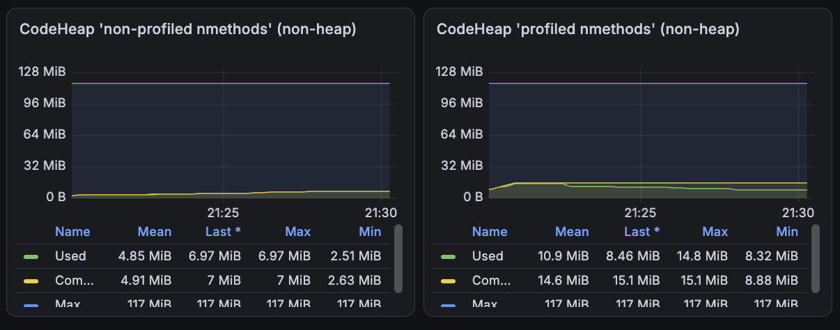Click green Used swatch in profiled nmethods legend

tap(449, 256)
